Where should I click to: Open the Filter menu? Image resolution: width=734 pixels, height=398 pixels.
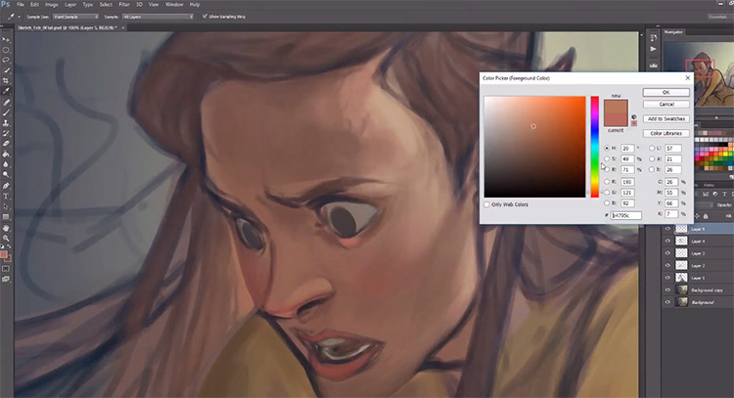[x=124, y=5]
